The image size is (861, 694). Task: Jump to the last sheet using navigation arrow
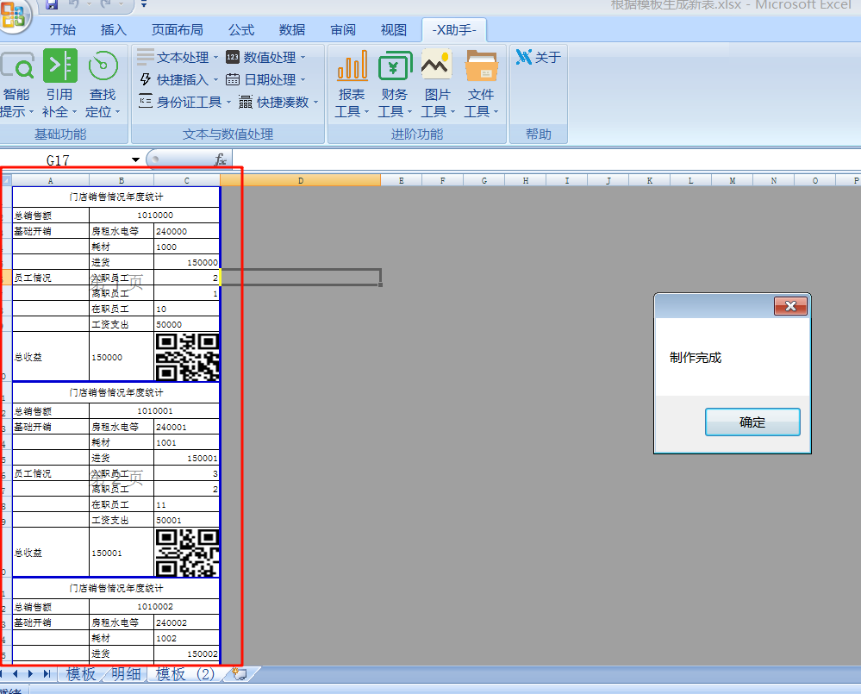click(x=46, y=674)
